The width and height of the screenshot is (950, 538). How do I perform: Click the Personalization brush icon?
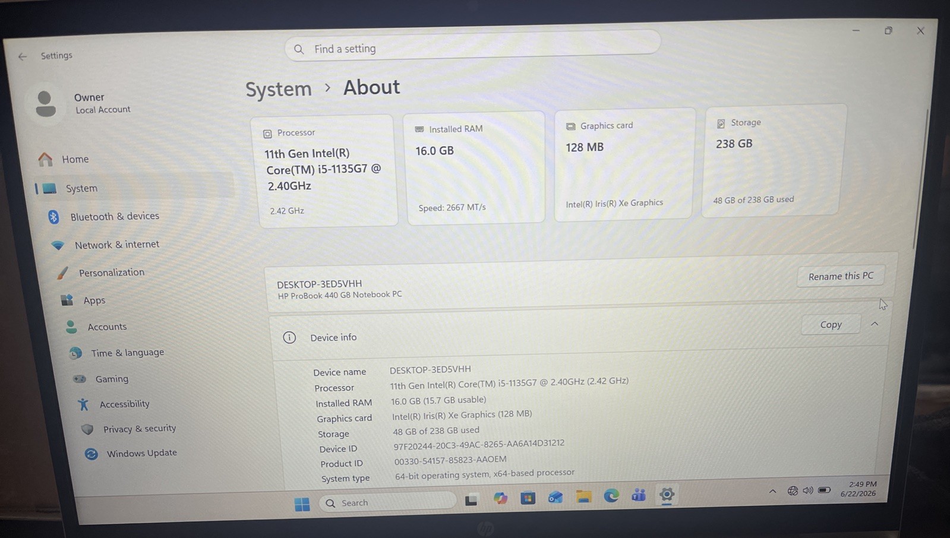click(x=62, y=273)
